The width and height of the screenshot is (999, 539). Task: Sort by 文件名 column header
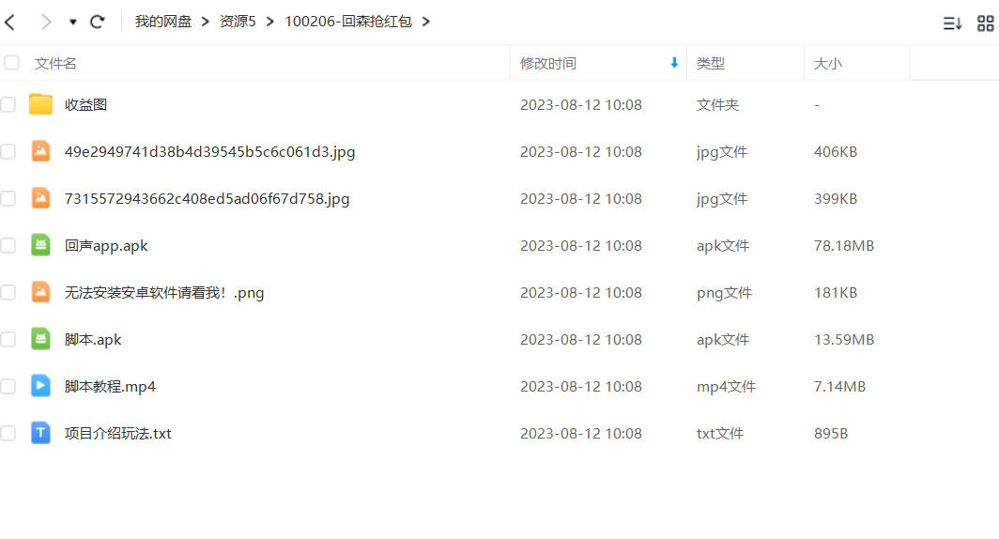(55, 64)
